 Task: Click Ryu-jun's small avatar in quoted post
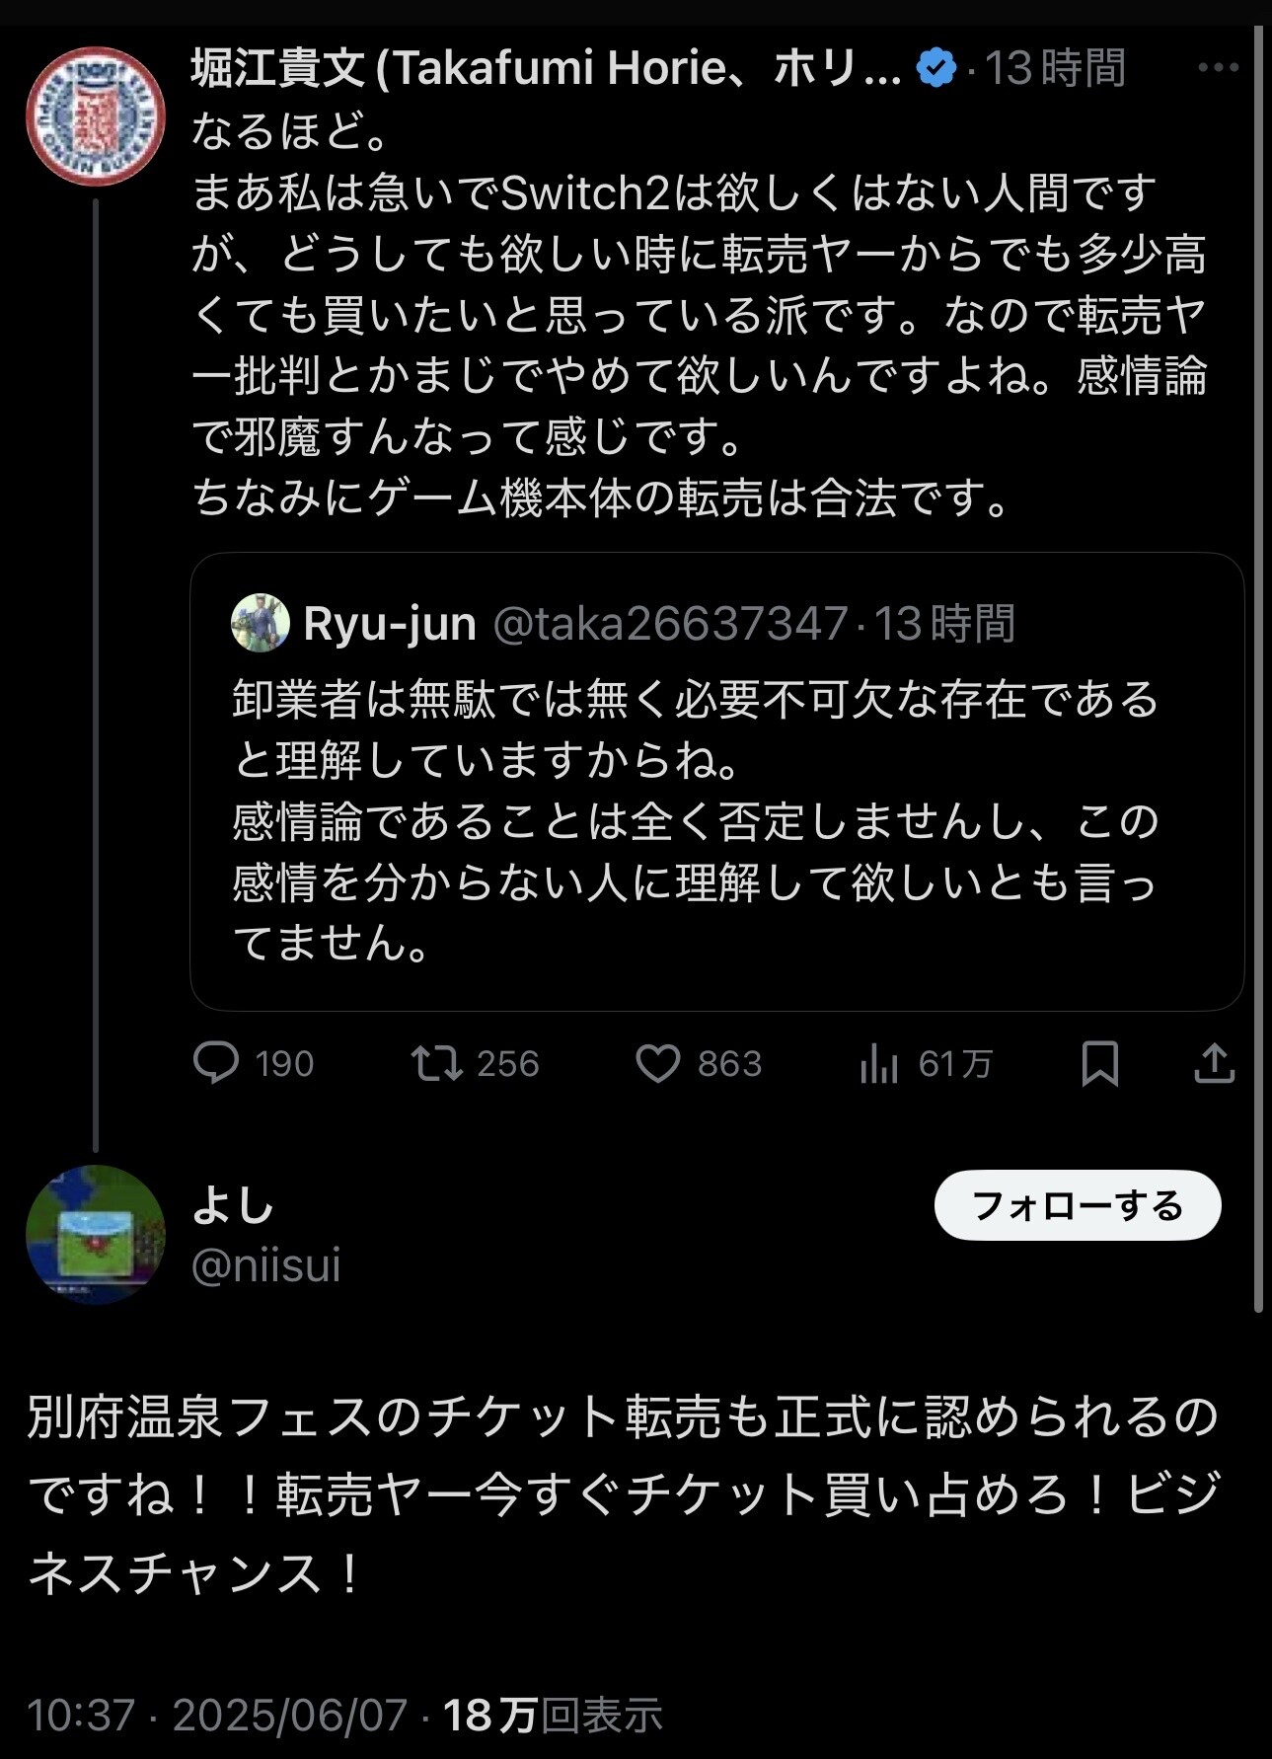260,623
